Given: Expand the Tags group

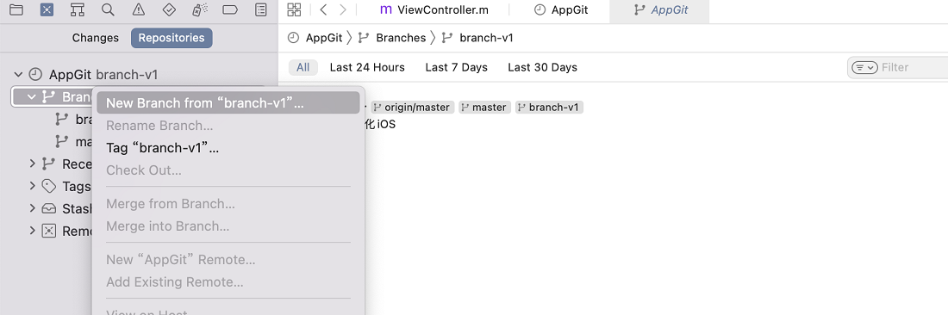Looking at the screenshot, I should click(x=33, y=186).
